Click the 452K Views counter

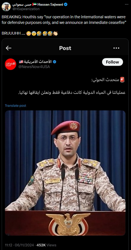coord(46,245)
